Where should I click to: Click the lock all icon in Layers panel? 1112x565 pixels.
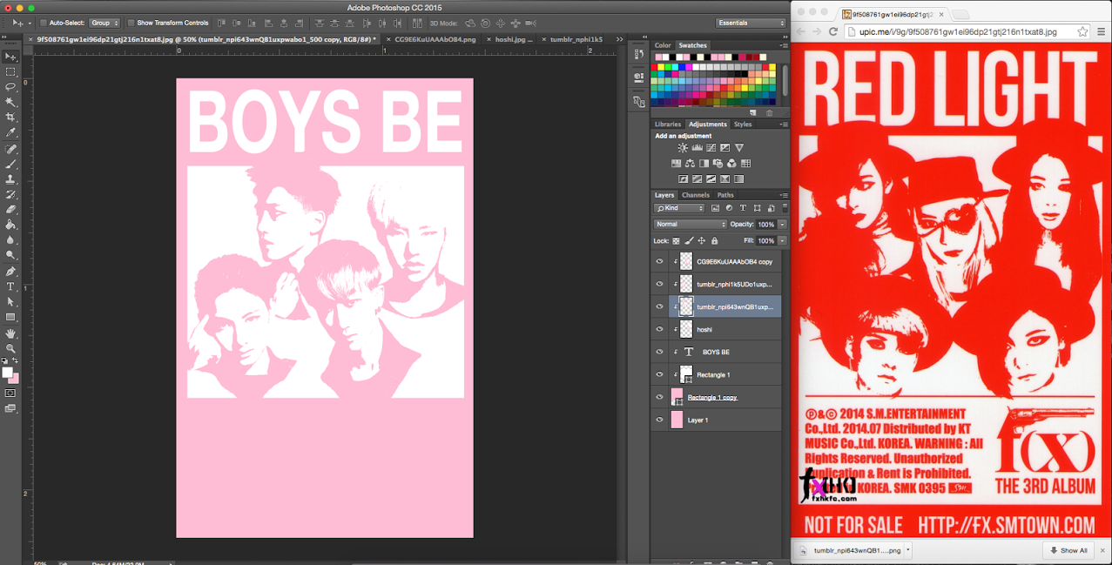(714, 241)
